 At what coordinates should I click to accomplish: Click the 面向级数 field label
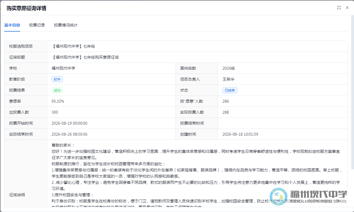(x=188, y=68)
